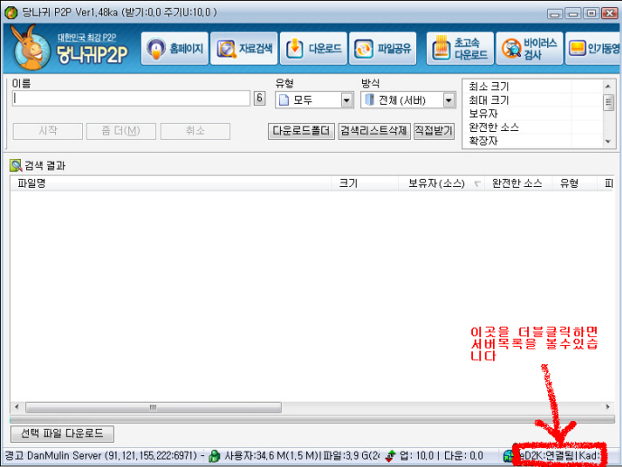622x467 pixels.
Task: Open the 다운로드폴더 button
Action: (302, 131)
